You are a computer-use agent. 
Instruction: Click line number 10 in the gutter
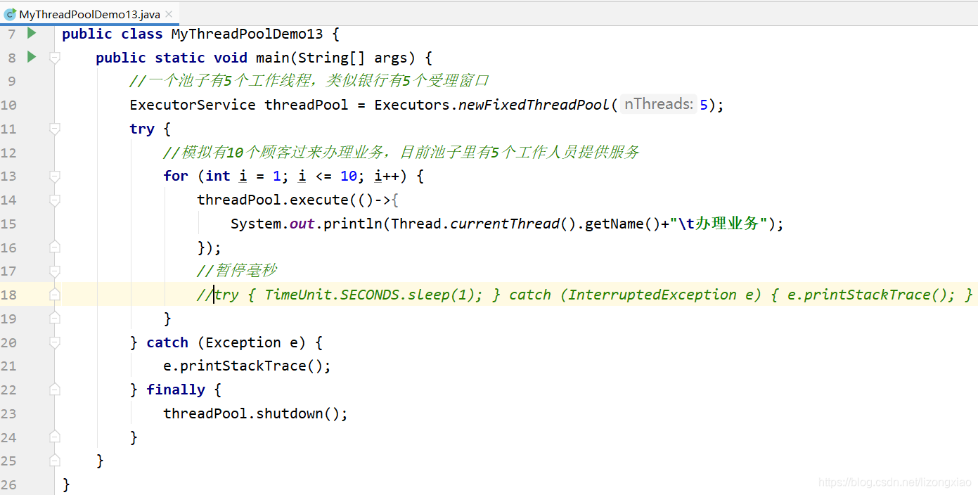tap(9, 105)
